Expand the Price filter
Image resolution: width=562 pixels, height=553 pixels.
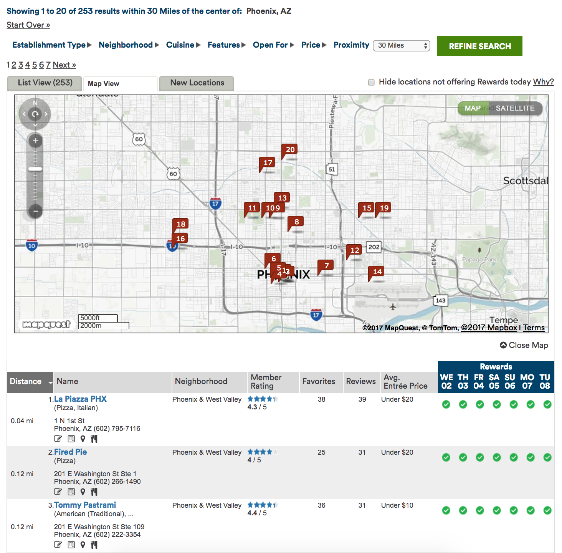pyautogui.click(x=314, y=45)
